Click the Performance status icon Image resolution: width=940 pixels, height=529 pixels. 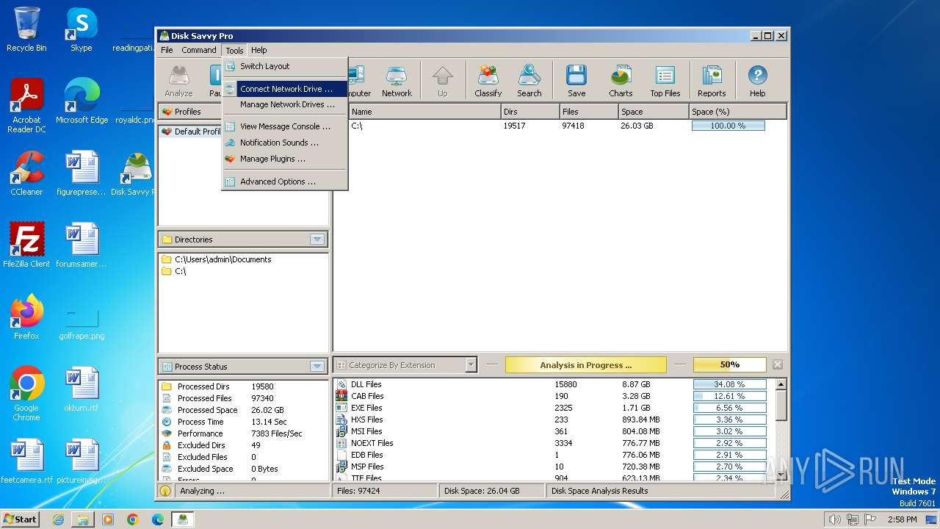(166, 433)
